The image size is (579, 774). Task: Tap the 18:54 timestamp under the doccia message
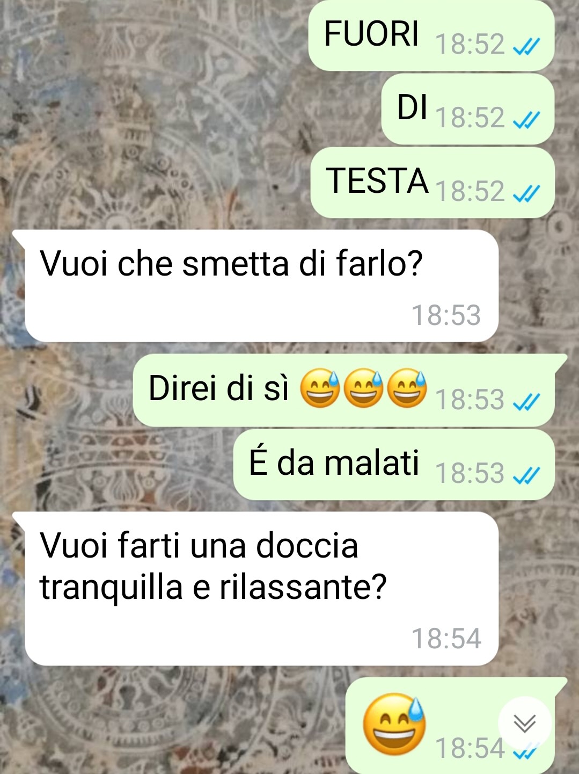446,639
